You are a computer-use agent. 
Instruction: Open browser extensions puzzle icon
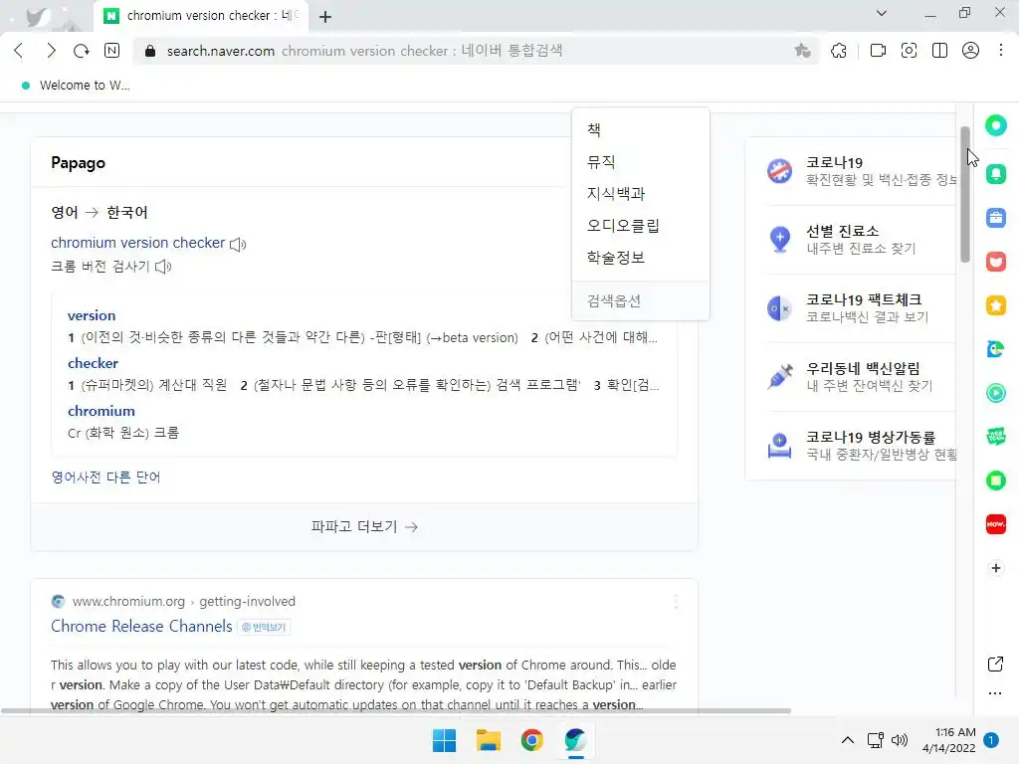click(839, 51)
